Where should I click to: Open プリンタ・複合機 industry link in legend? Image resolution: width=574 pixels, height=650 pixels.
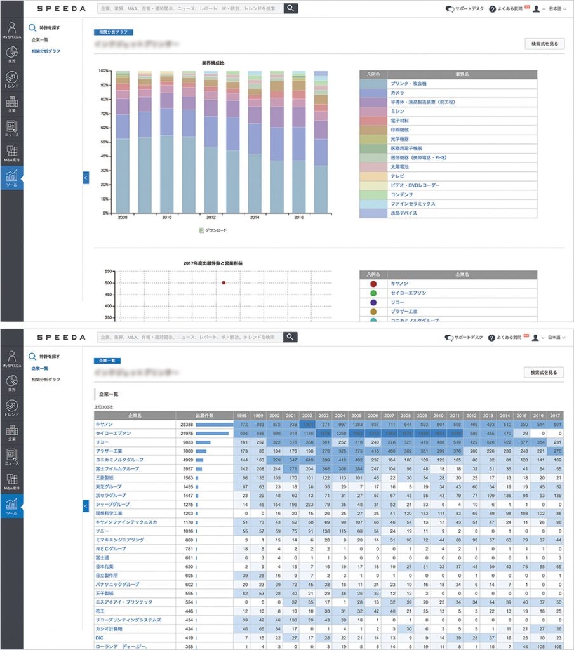coord(408,83)
